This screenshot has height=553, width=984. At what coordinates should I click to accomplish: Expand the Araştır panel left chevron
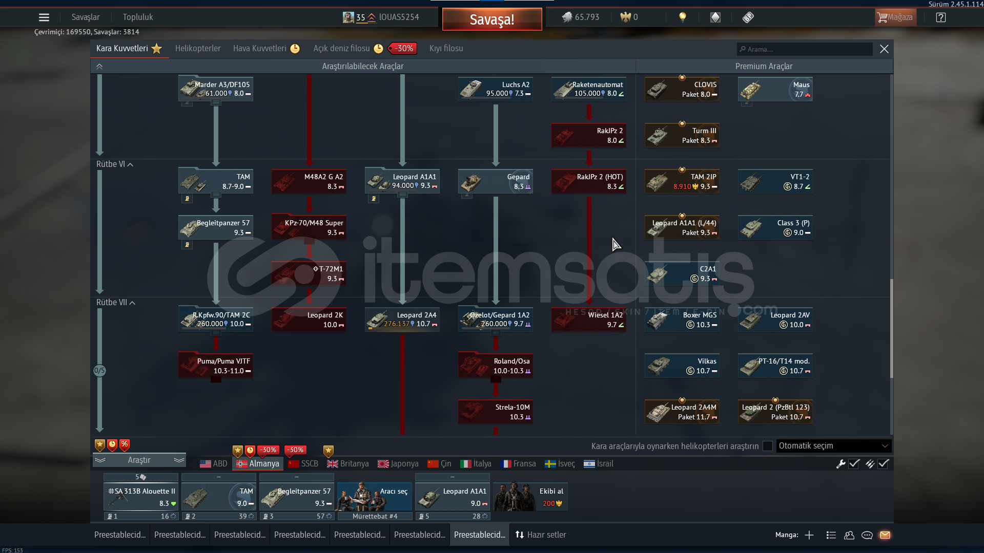[100, 460]
